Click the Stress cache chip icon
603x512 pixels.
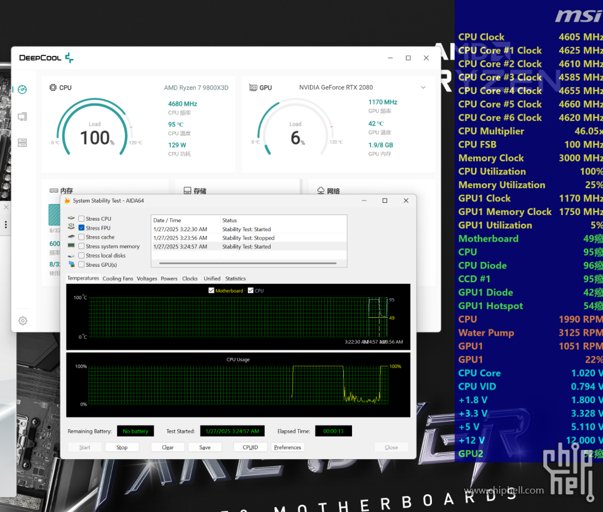pos(71,237)
